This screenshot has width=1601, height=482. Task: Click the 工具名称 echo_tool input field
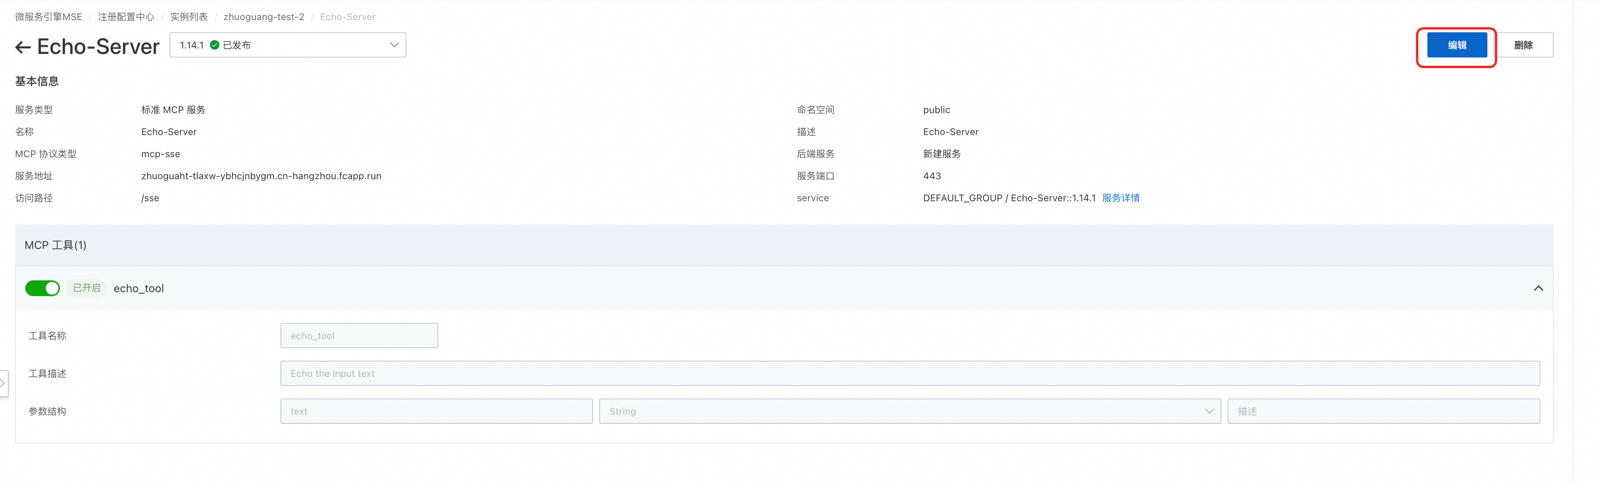pos(359,335)
